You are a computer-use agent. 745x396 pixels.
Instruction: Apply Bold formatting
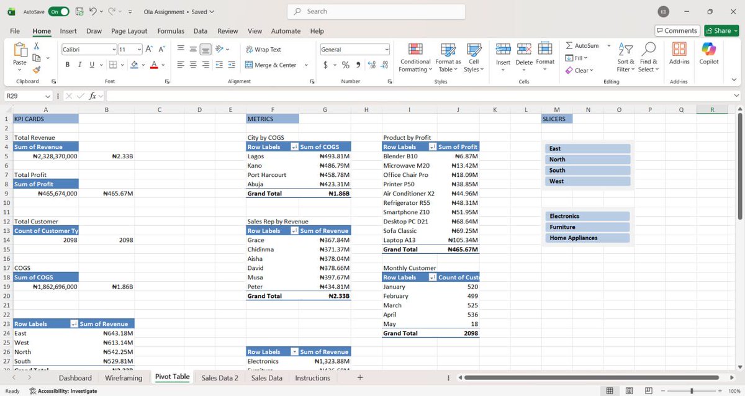(67, 65)
